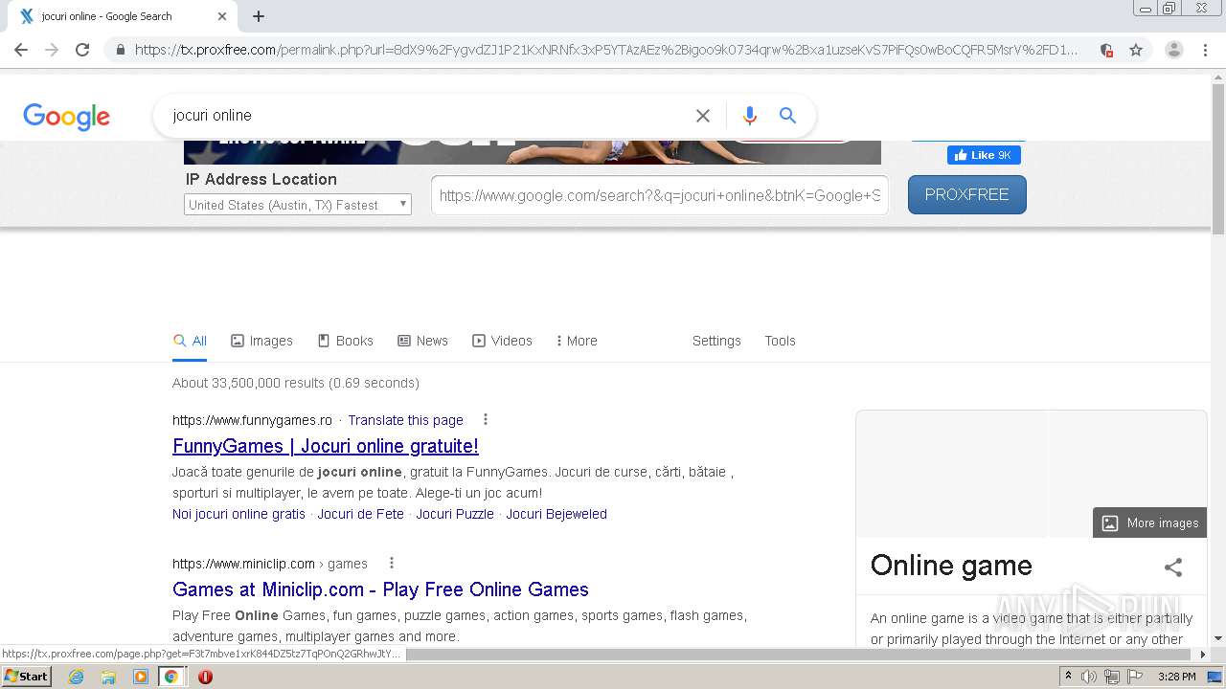Open the volume control in tray
The width and height of the screenshot is (1226, 689).
[1089, 677]
